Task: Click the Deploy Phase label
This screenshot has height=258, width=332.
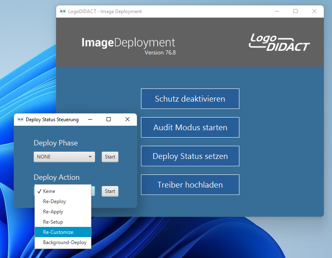Action: tap(56, 143)
